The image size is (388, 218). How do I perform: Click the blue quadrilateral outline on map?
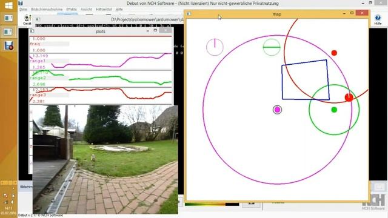click(x=306, y=80)
